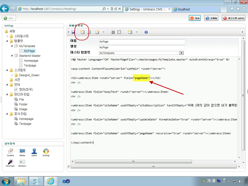
Task: Log out the admin user
Action: 234,18
